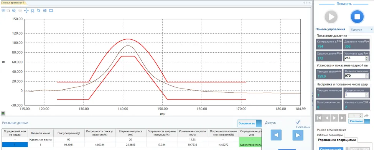
Task: Select the cursor pointer tool
Action: pyautogui.click(x=39, y=10)
